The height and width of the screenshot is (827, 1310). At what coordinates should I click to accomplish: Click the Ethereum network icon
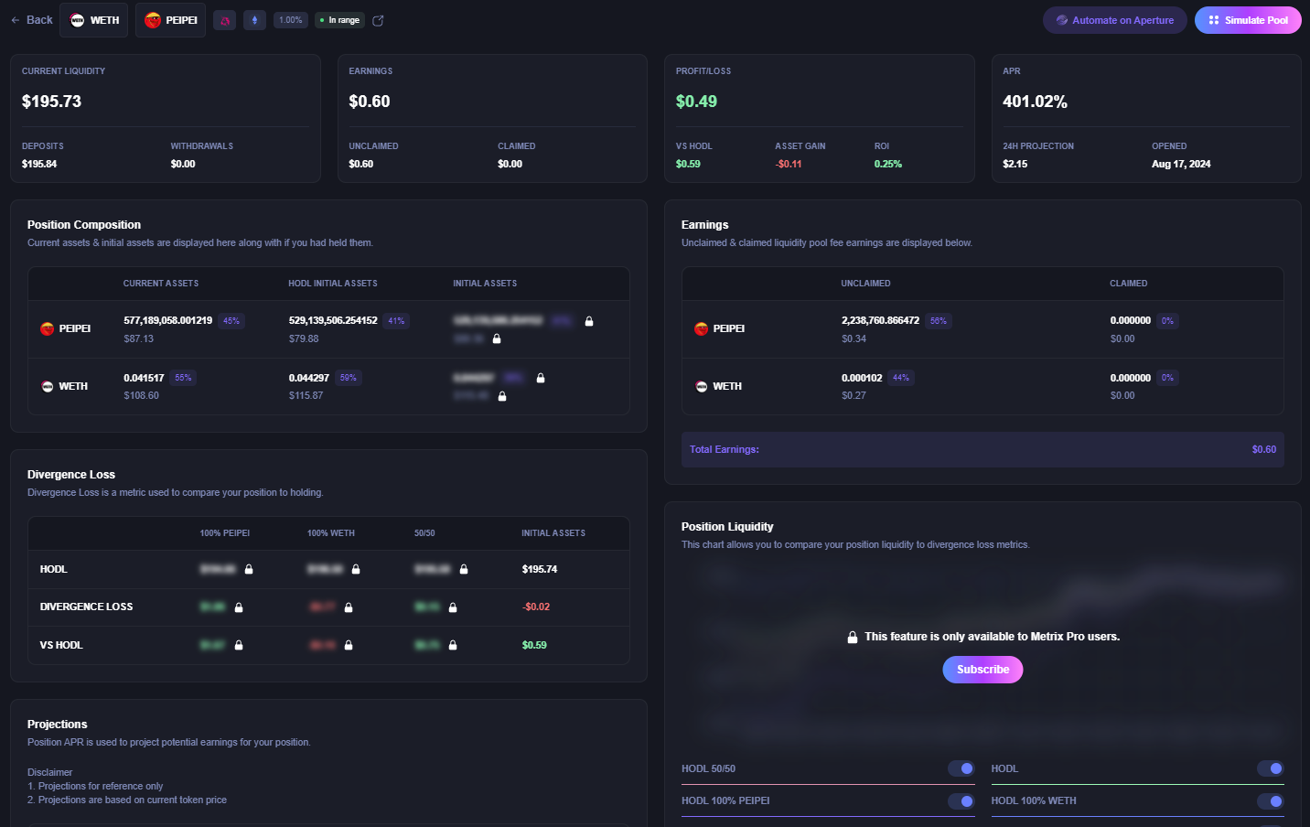coord(255,20)
